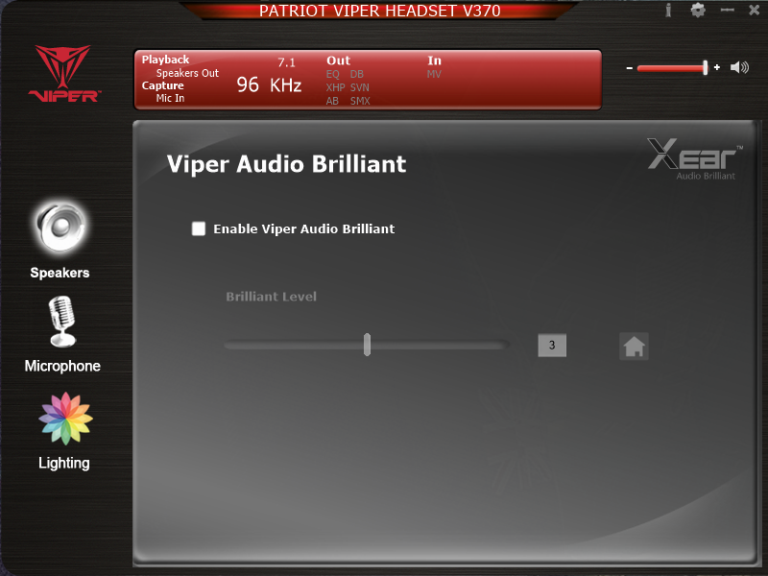The width and height of the screenshot is (768, 576).
Task: Open settings via the gear icon
Action: (698, 11)
